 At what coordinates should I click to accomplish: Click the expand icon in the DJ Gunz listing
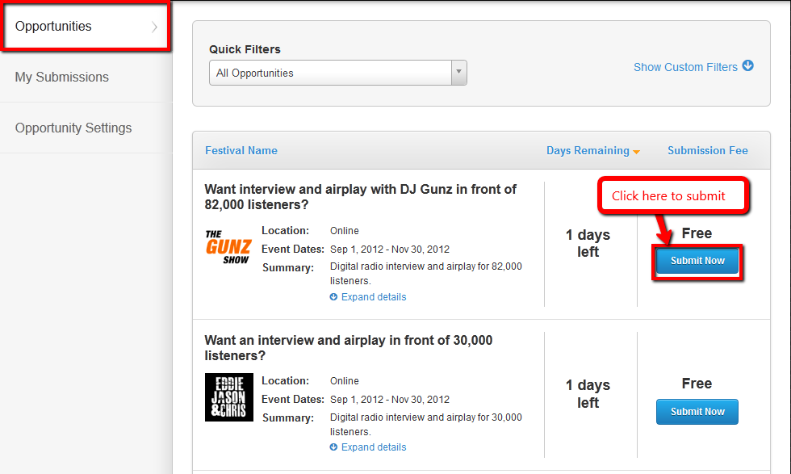point(334,297)
